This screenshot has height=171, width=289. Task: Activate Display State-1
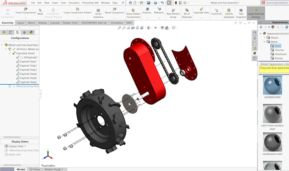pyautogui.click(x=15, y=146)
